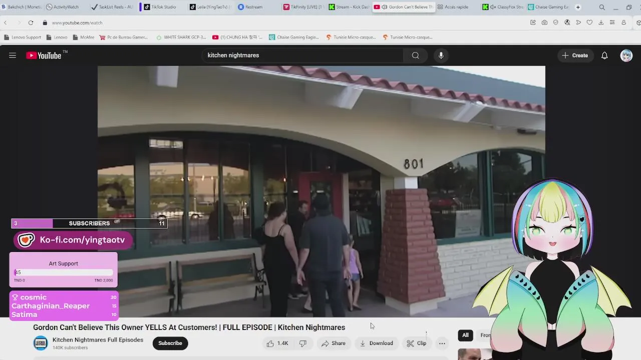Open the YouTube account avatar menu
This screenshot has height=360, width=641.
pyautogui.click(x=626, y=55)
